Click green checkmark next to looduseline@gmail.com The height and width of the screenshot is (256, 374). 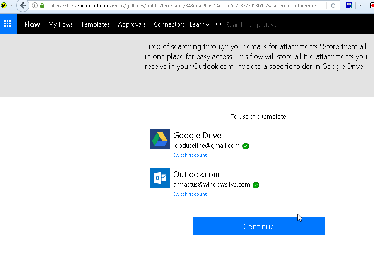pos(246,146)
